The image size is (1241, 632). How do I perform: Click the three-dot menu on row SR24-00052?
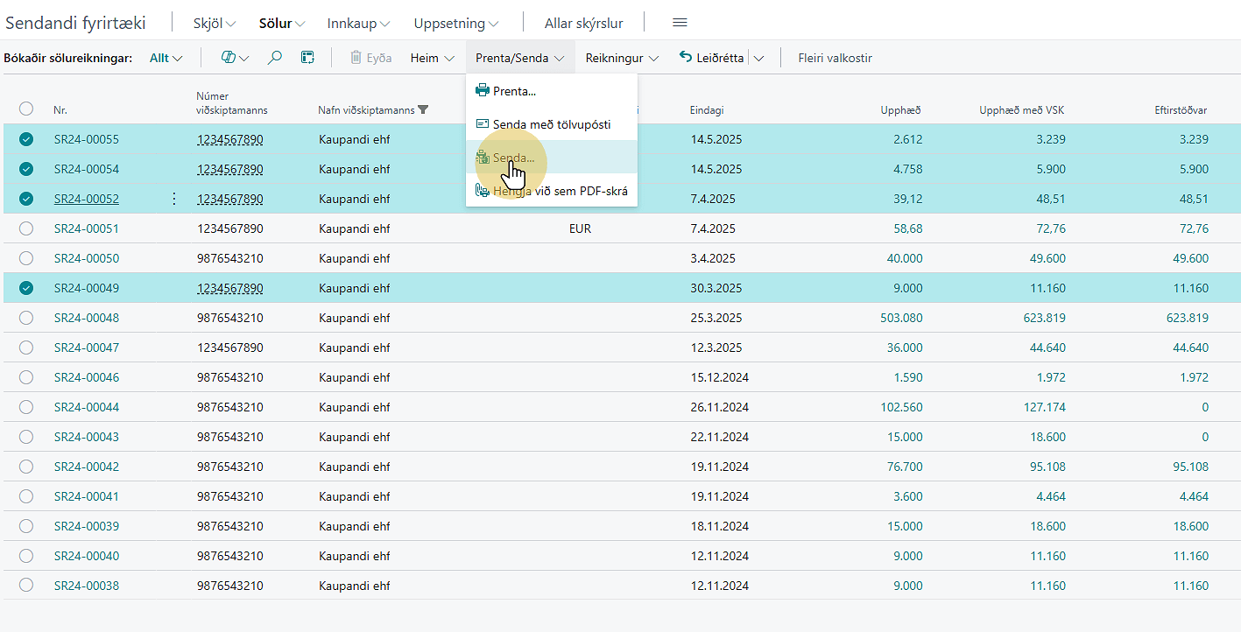(173, 199)
